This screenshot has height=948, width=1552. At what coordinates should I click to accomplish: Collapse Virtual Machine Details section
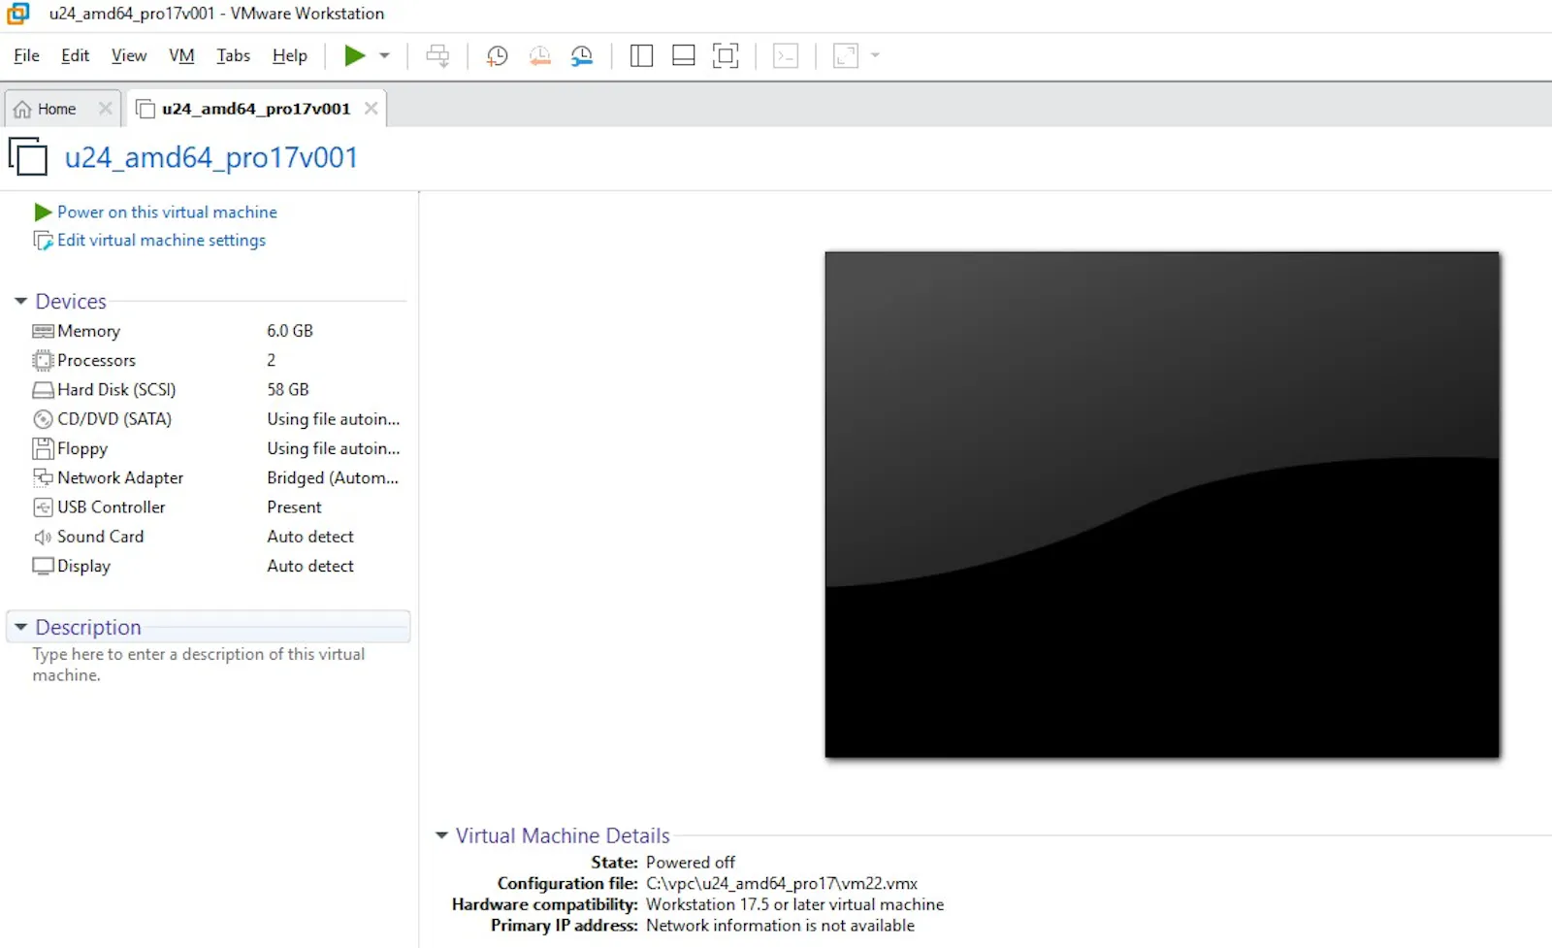point(441,835)
